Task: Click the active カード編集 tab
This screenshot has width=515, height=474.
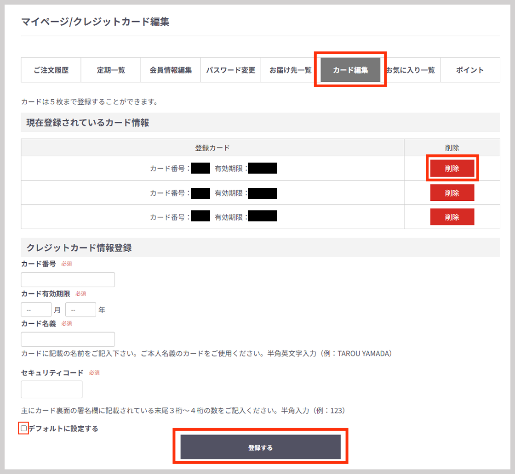Action: click(x=350, y=70)
